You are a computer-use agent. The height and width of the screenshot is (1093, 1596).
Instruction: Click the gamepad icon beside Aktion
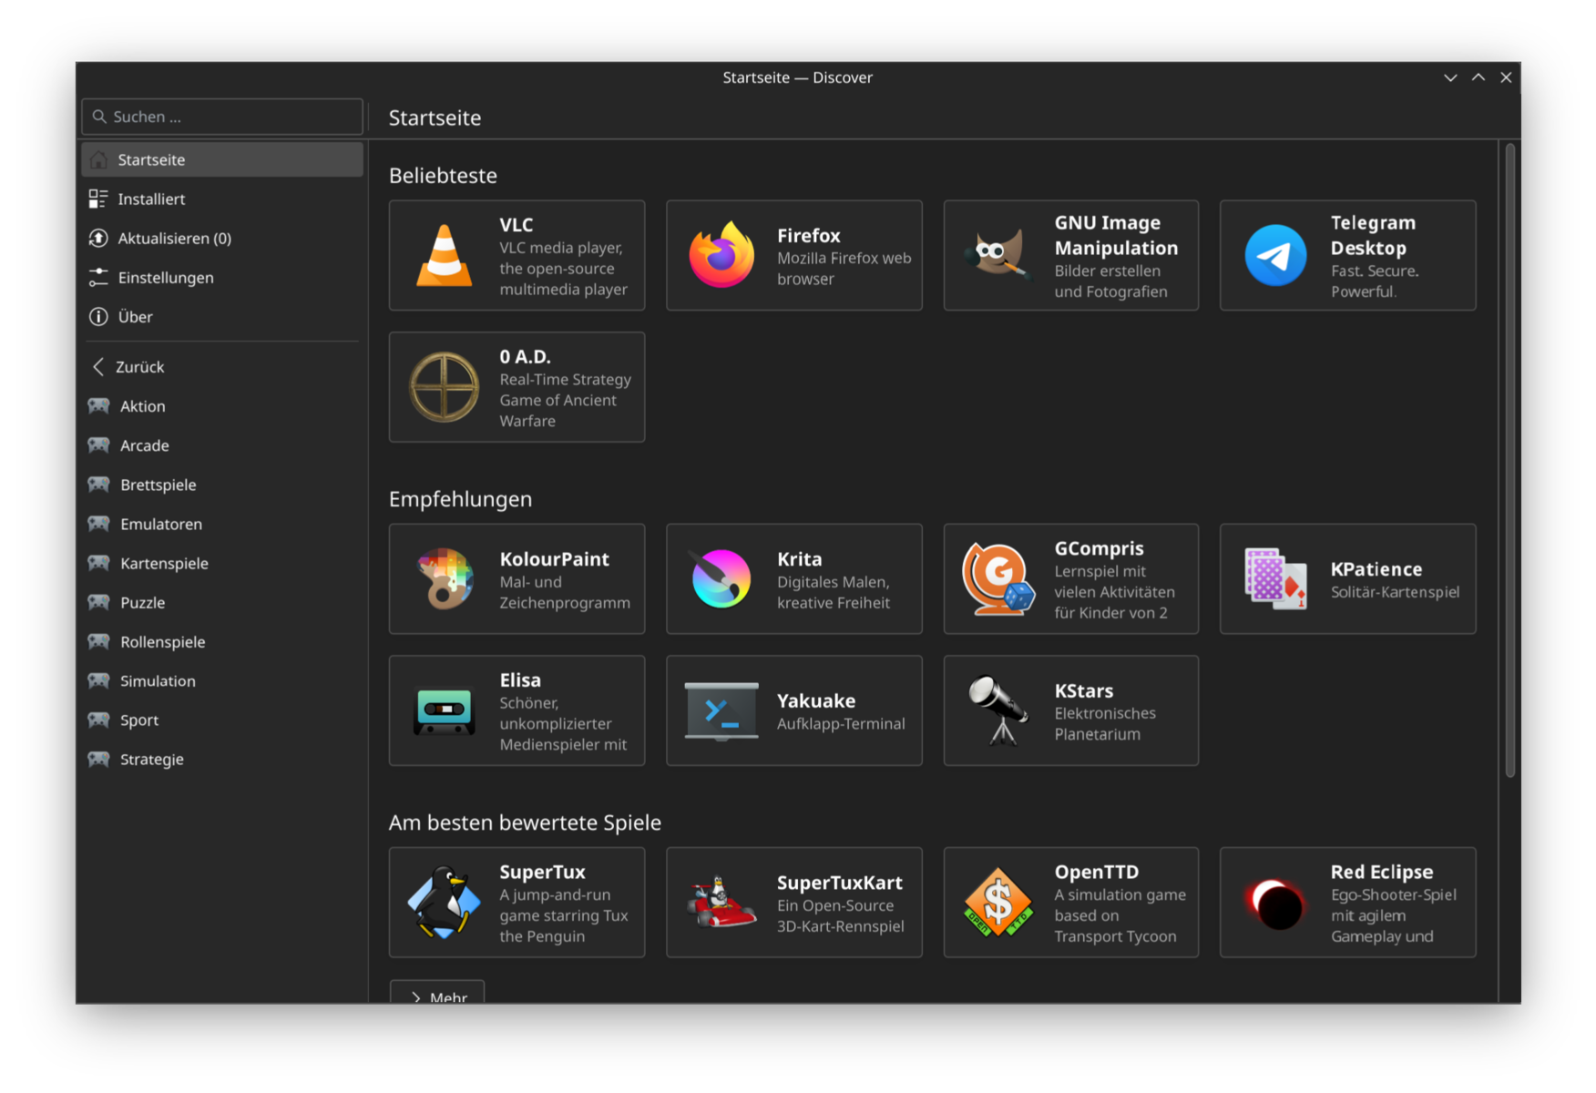click(98, 405)
